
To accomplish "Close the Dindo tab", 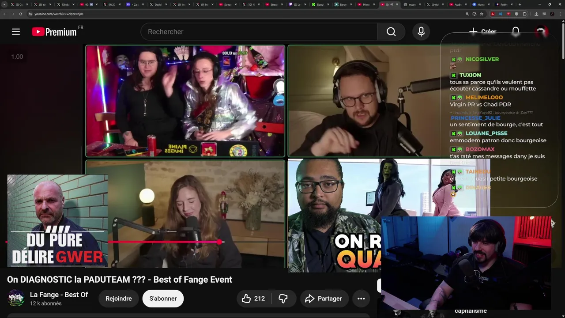I will 73,4.
